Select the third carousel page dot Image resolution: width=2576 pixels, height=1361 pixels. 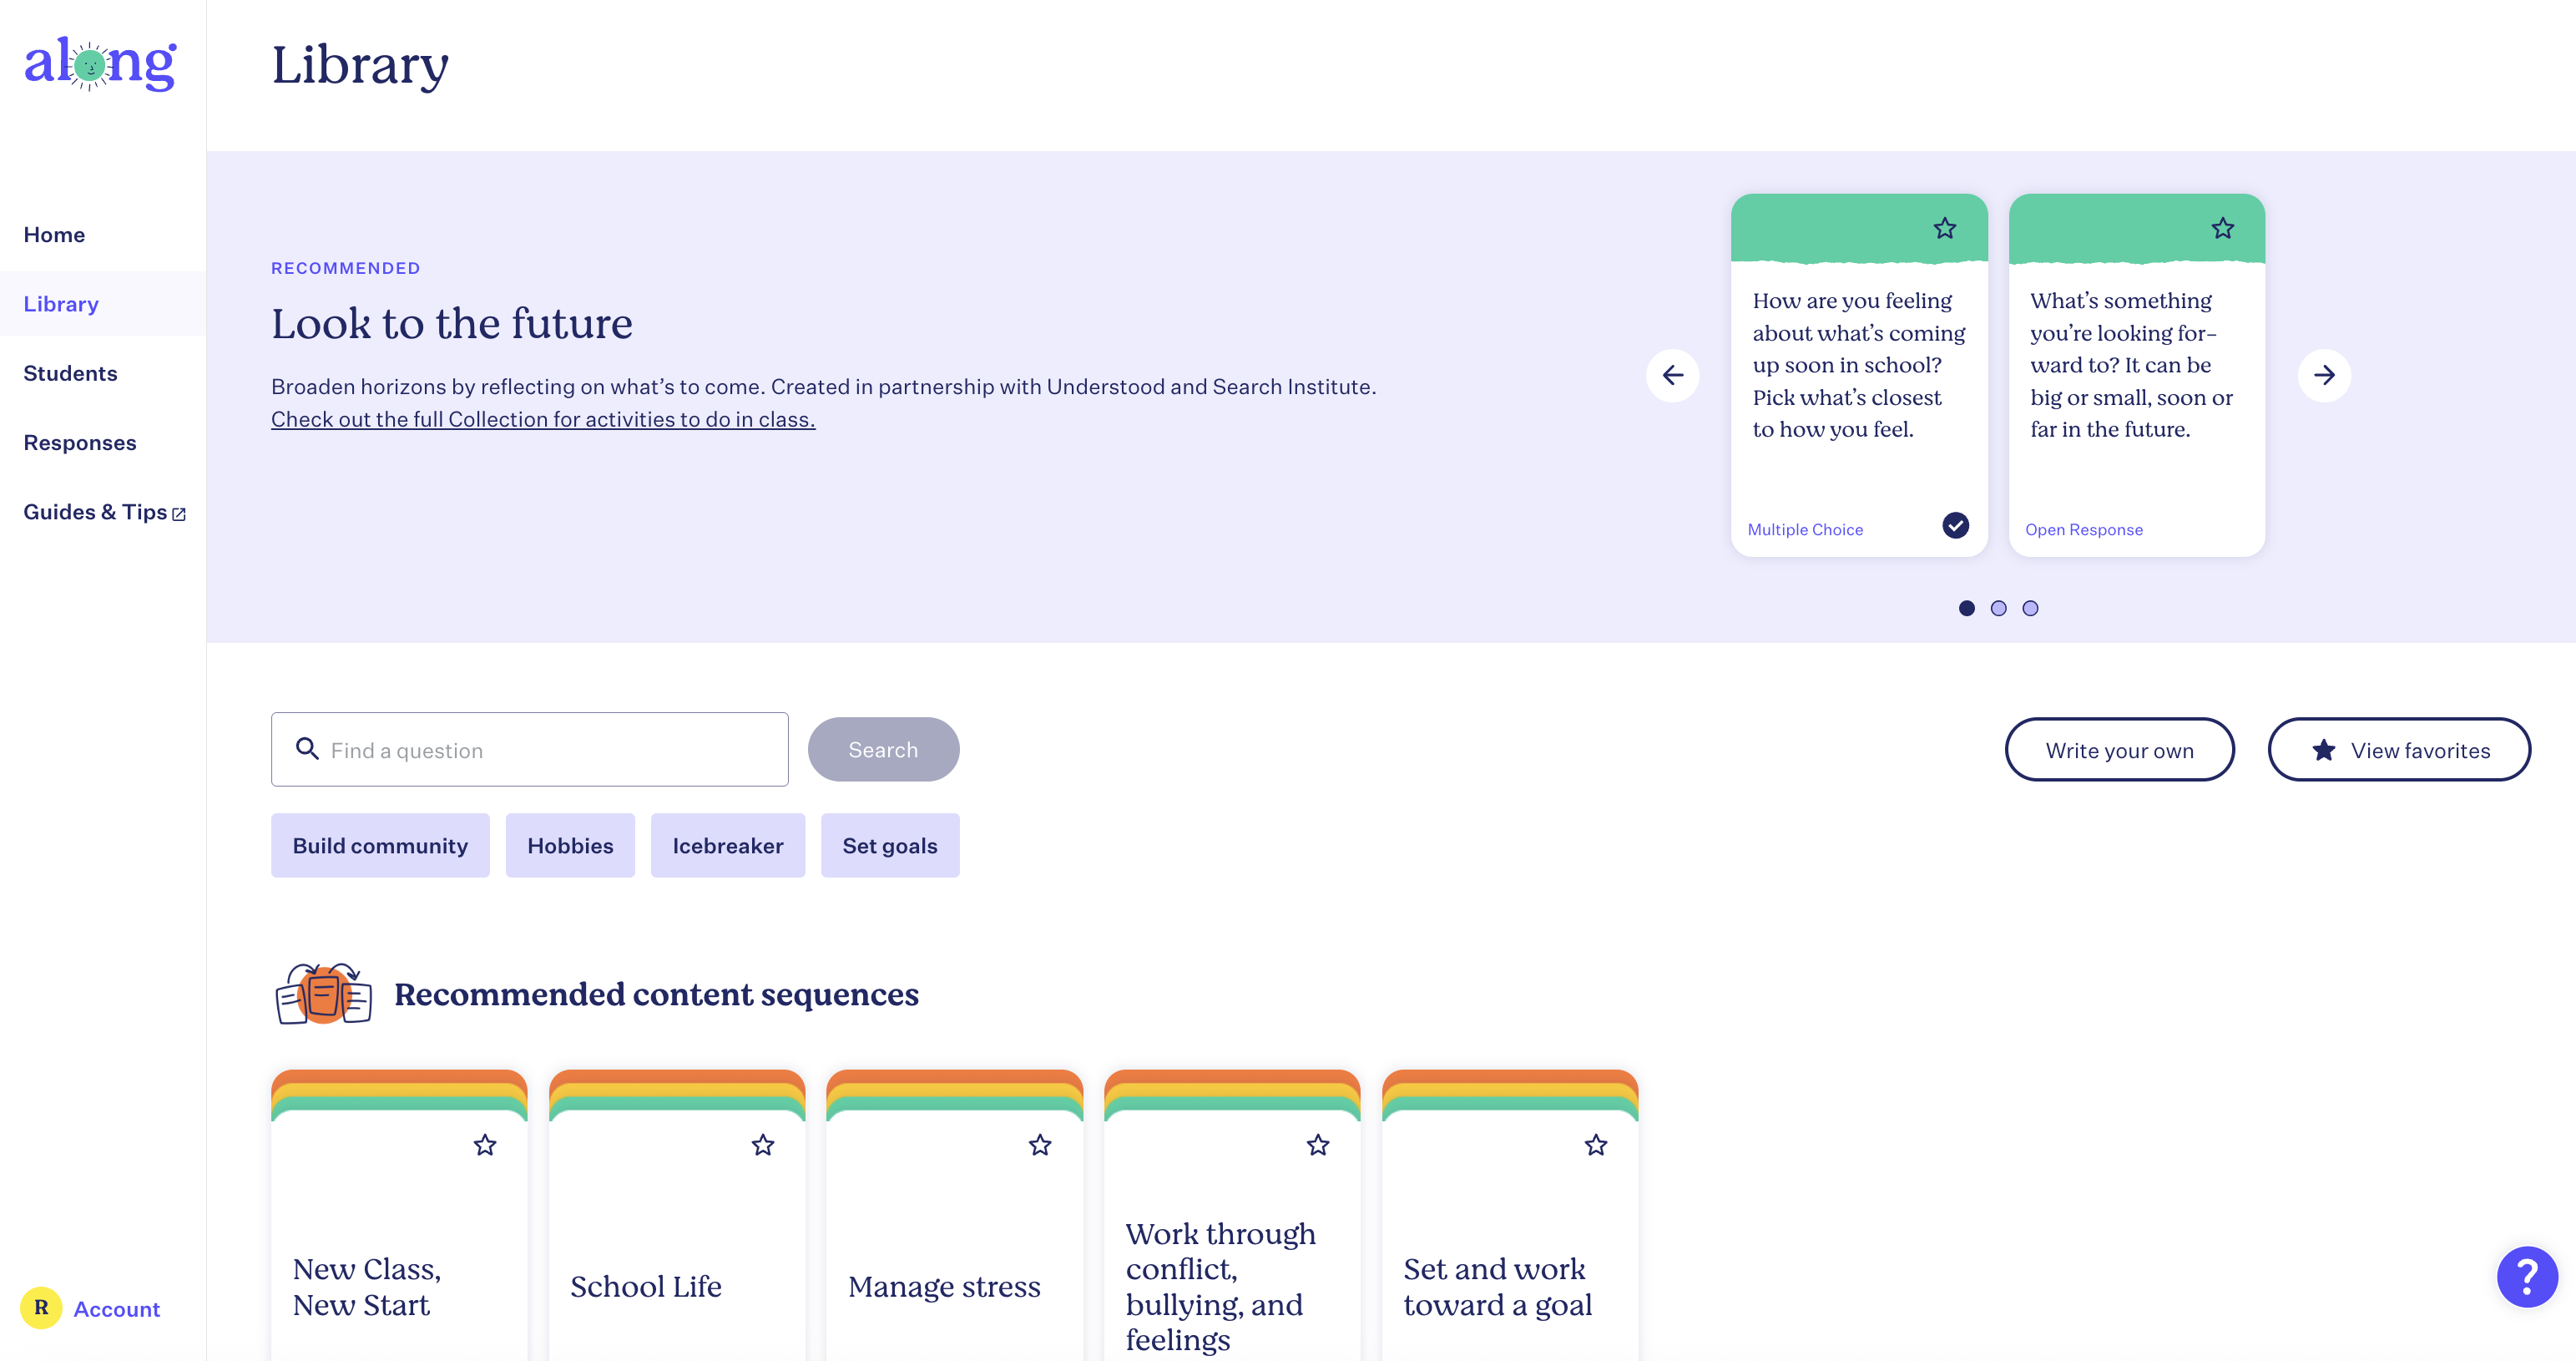coord(2031,608)
